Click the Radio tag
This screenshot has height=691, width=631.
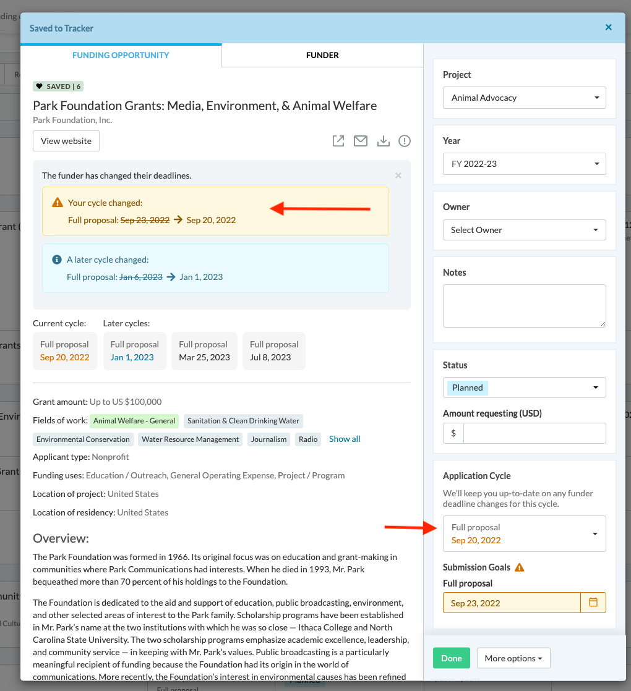coord(308,439)
